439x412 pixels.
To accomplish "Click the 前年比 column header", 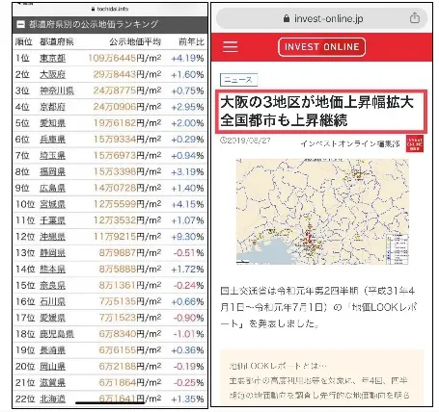I will coord(191,41).
